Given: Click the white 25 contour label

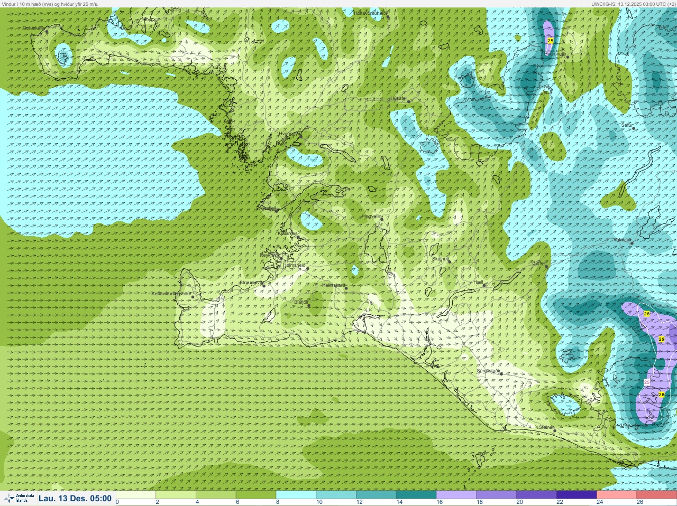Looking at the screenshot, I should click(x=647, y=382).
